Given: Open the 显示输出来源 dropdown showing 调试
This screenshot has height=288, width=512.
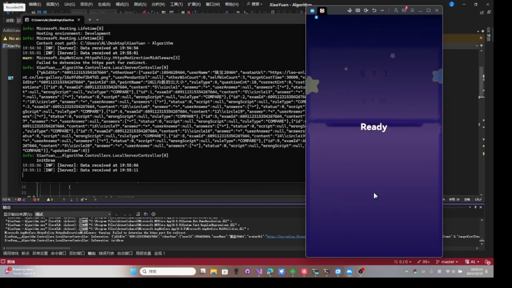Looking at the screenshot, I should click(73, 214).
